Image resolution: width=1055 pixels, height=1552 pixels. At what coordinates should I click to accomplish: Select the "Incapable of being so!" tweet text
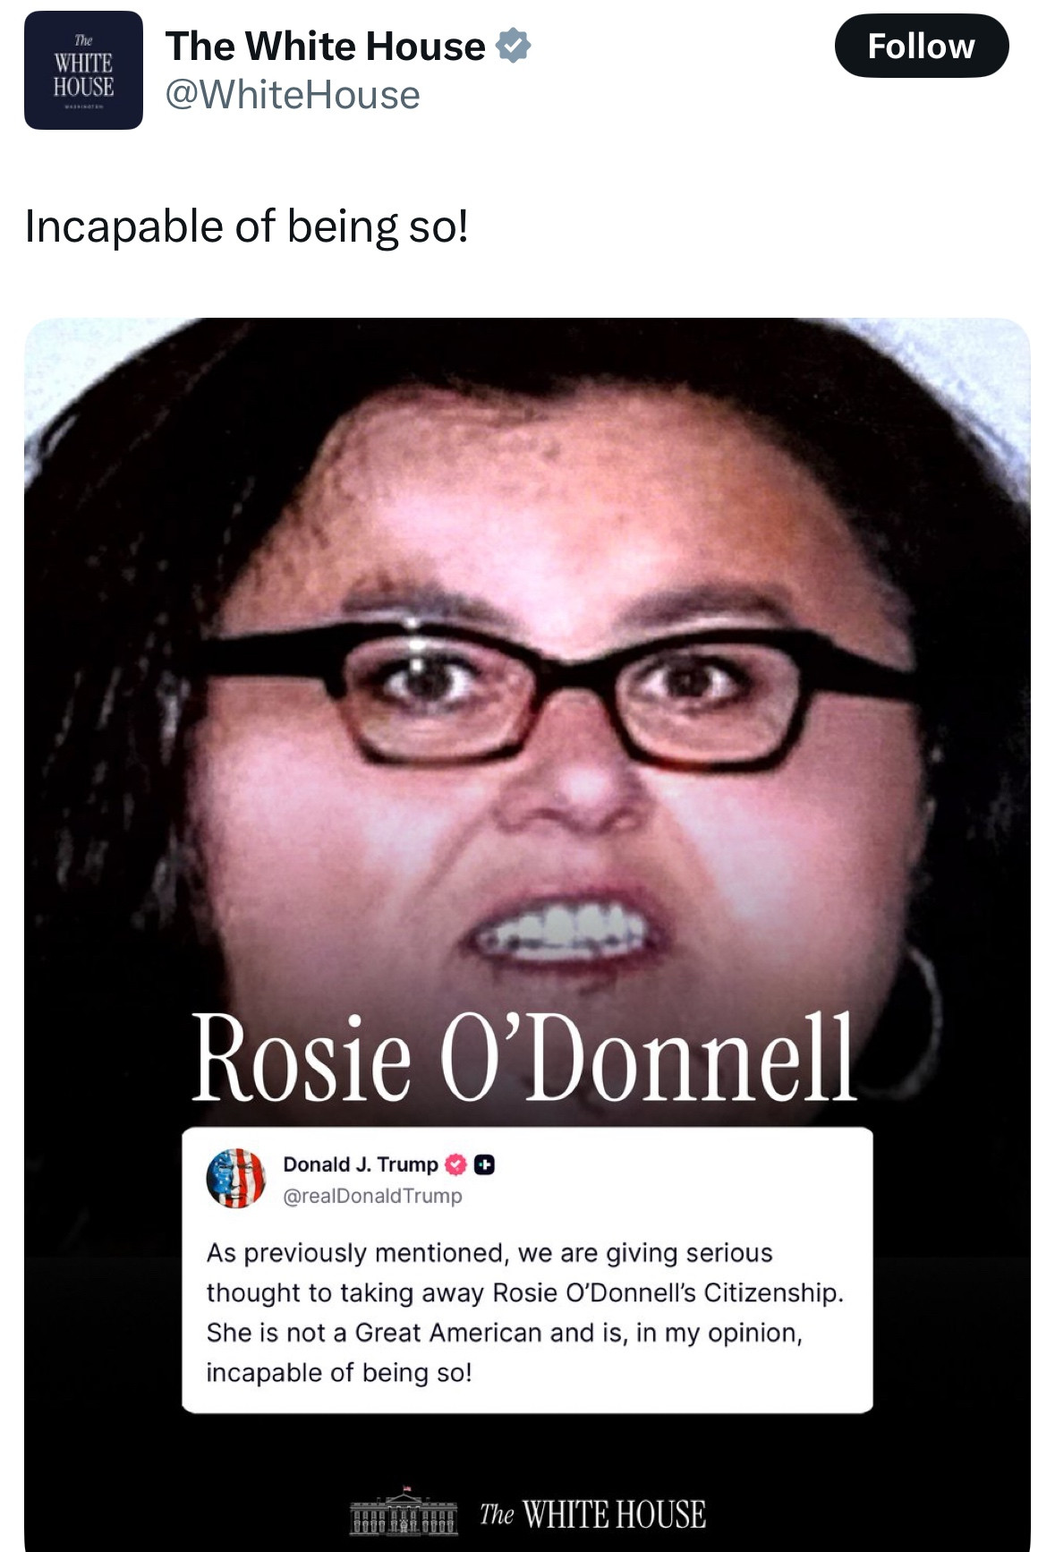[247, 226]
